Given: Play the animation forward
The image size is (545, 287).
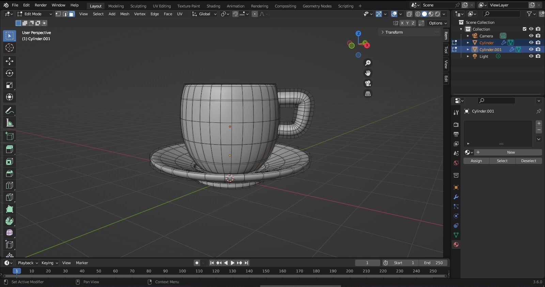Looking at the screenshot, I should [x=232, y=263].
